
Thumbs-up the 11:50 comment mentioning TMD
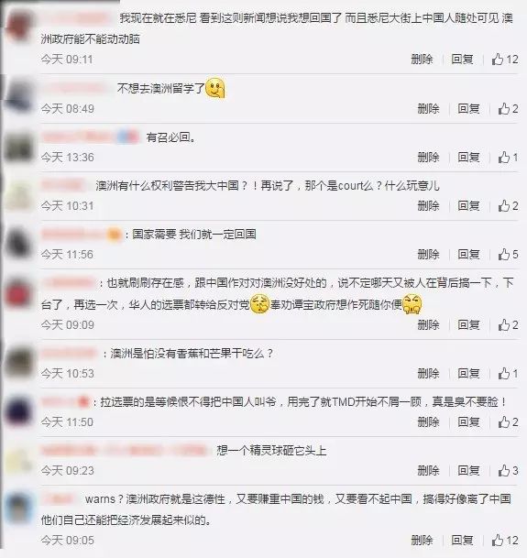click(508, 422)
